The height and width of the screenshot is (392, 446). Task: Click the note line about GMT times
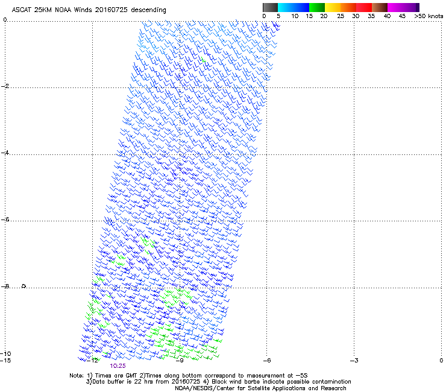point(189,376)
